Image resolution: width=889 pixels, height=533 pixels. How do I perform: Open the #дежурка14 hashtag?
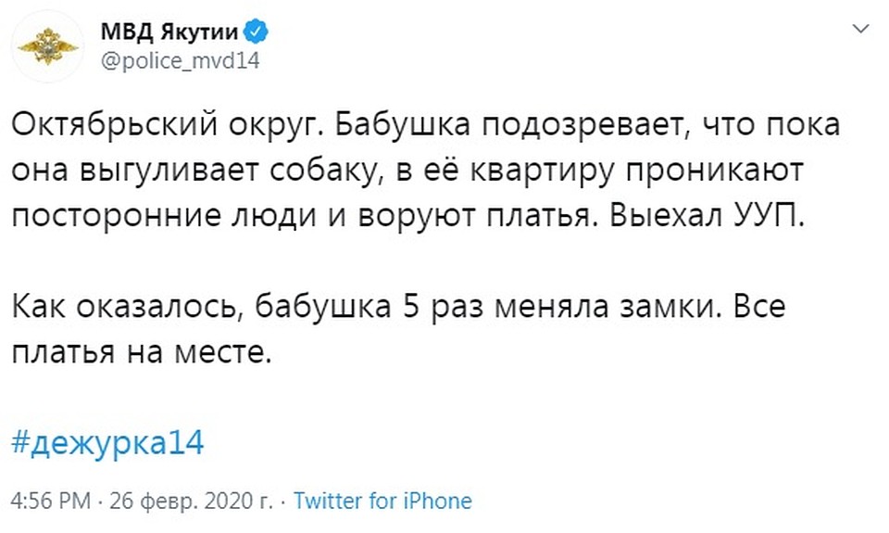coord(107,442)
